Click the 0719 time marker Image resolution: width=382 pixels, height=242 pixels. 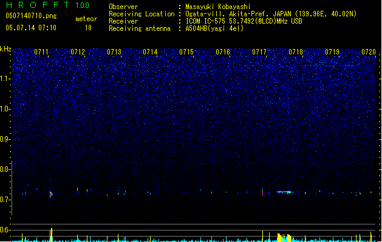point(332,52)
